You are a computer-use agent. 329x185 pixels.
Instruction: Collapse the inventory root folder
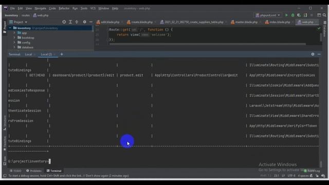tap(10, 28)
